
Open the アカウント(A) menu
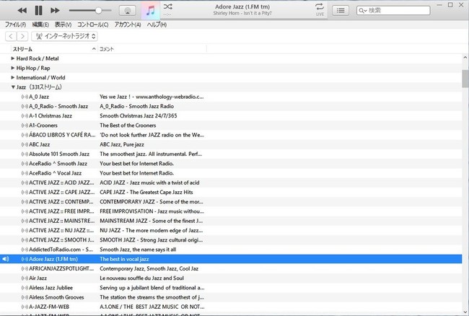coord(128,25)
